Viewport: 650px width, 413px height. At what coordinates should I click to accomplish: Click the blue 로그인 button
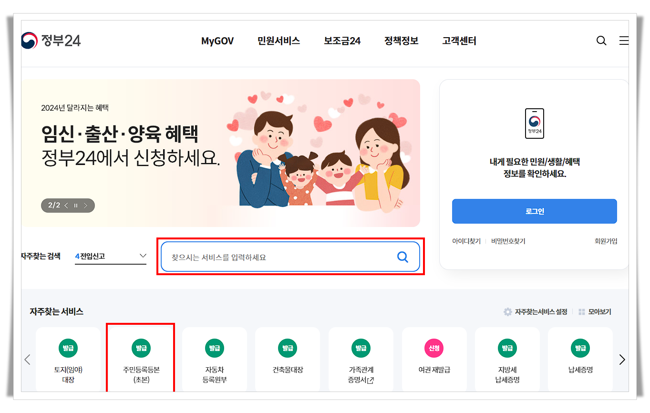534,211
